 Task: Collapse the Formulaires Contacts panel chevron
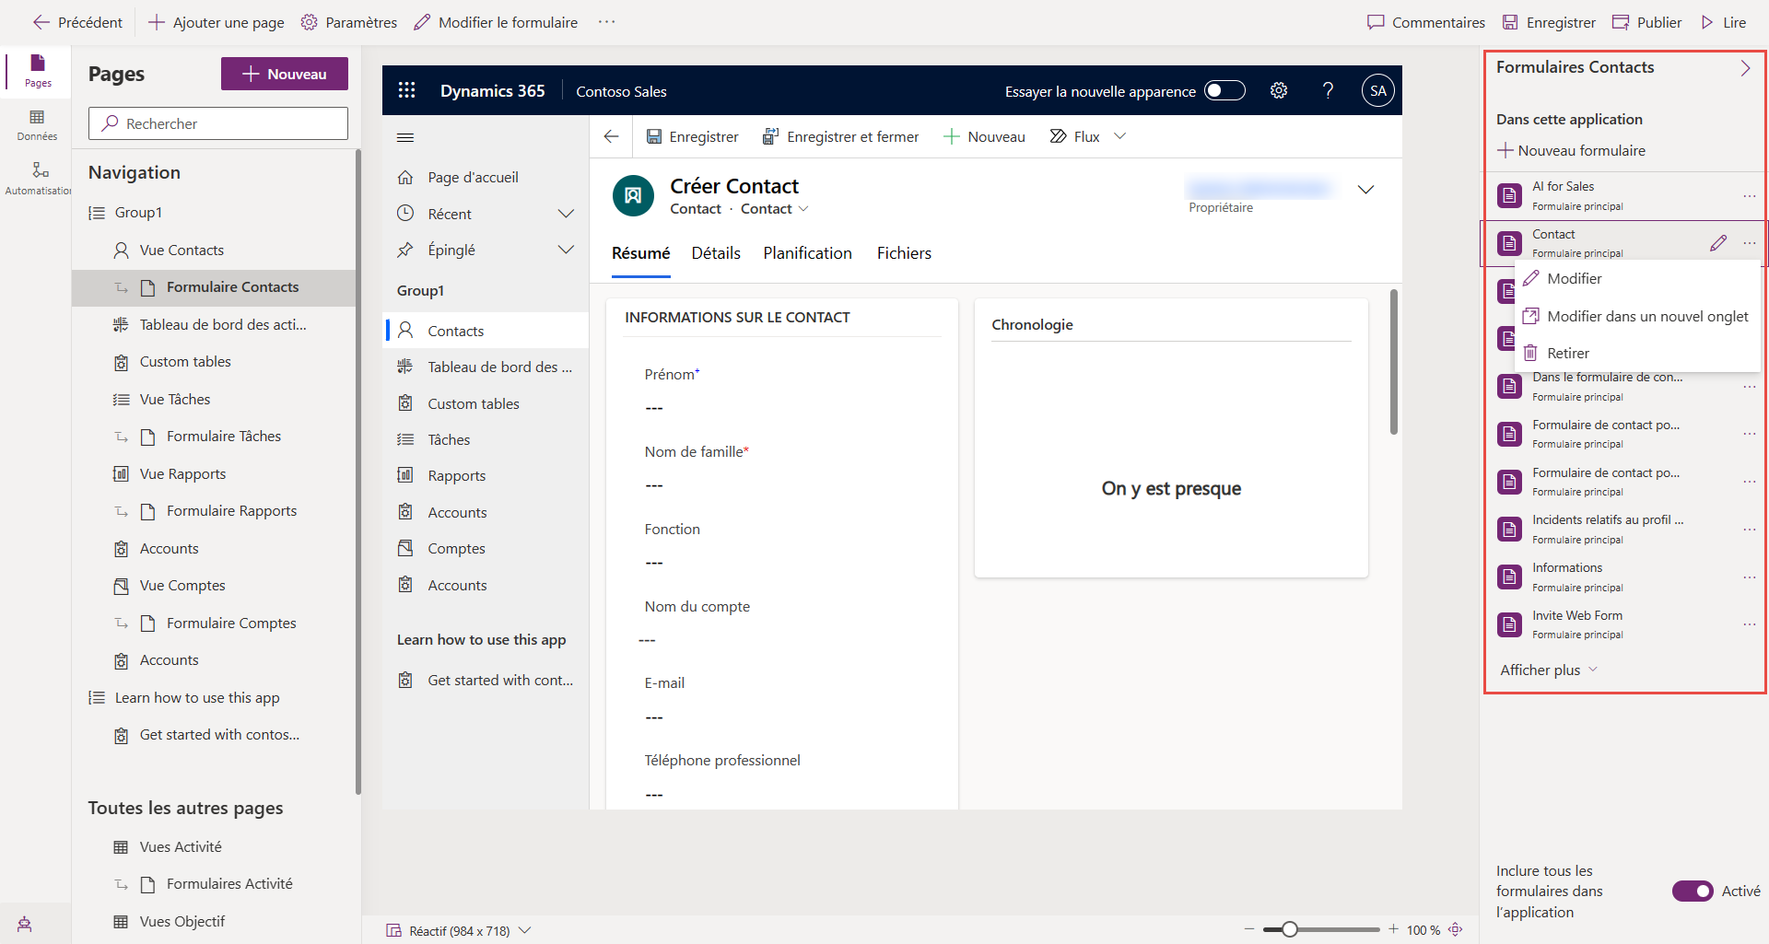click(1745, 68)
